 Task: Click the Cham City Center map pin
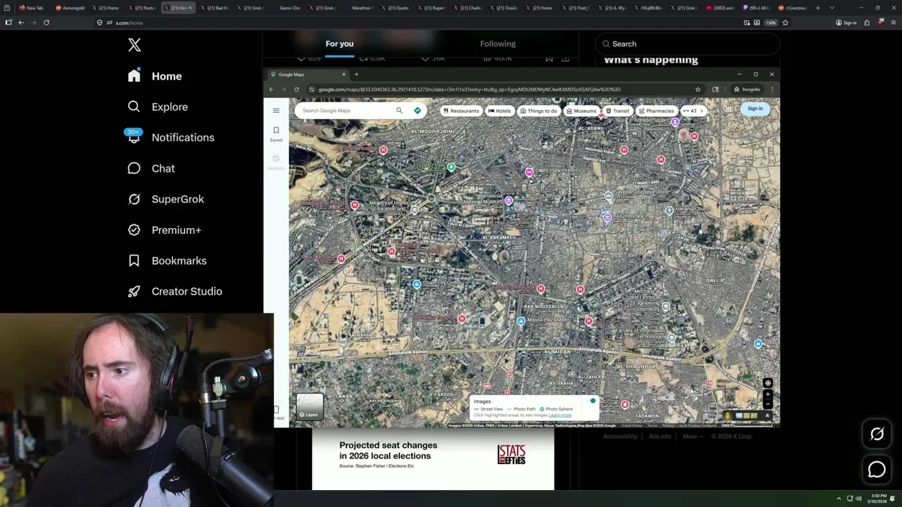[416, 284]
